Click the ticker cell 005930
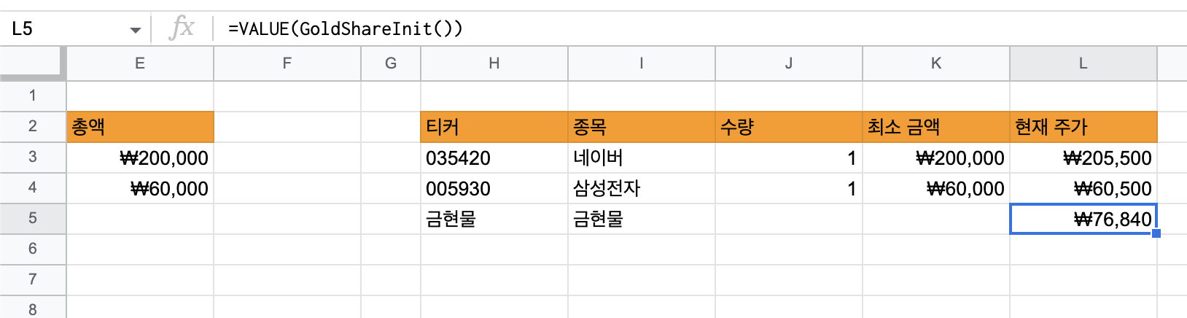 point(494,188)
